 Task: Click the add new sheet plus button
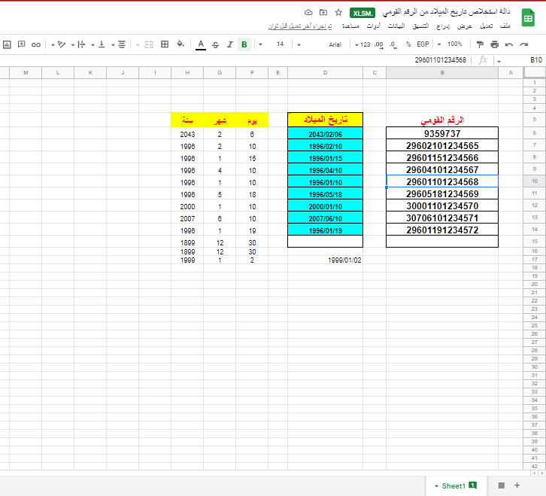[x=517, y=485]
